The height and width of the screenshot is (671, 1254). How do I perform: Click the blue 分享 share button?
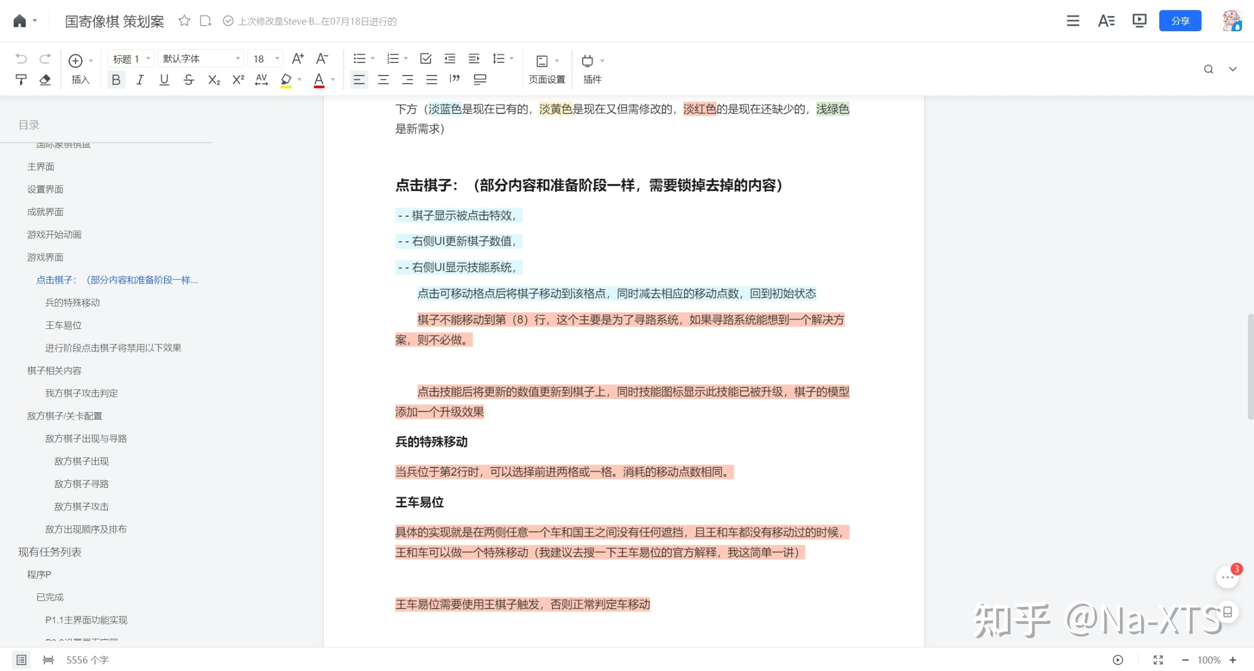pos(1180,21)
